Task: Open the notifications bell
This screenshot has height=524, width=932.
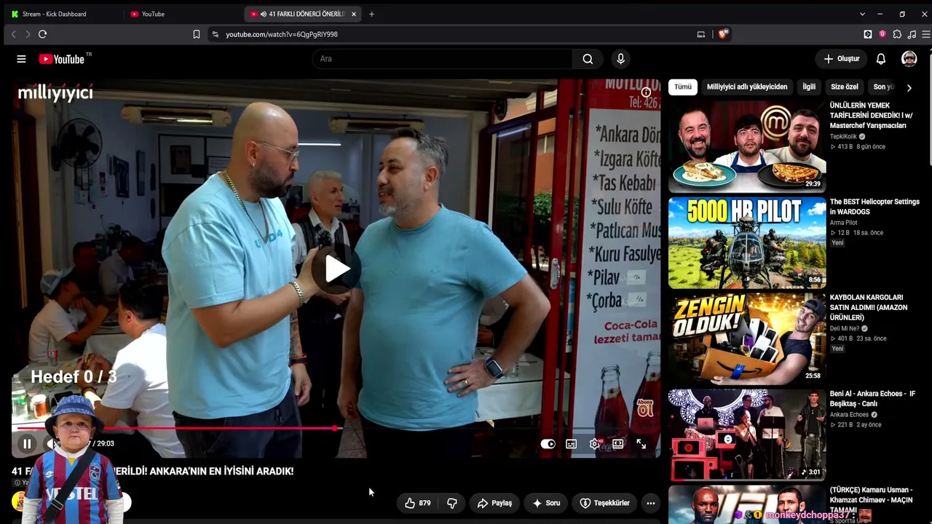Action: click(x=881, y=59)
